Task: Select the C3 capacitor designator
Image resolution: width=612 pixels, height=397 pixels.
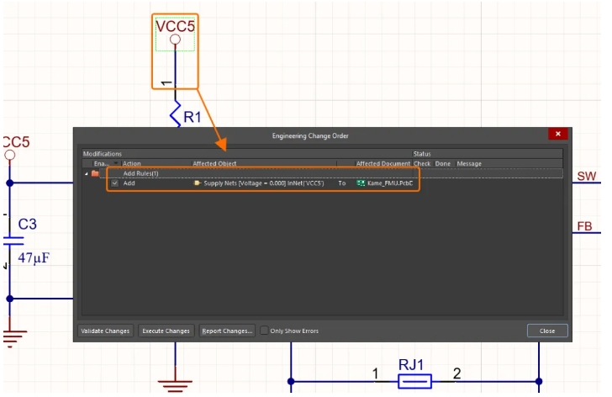Action: pyautogui.click(x=27, y=224)
